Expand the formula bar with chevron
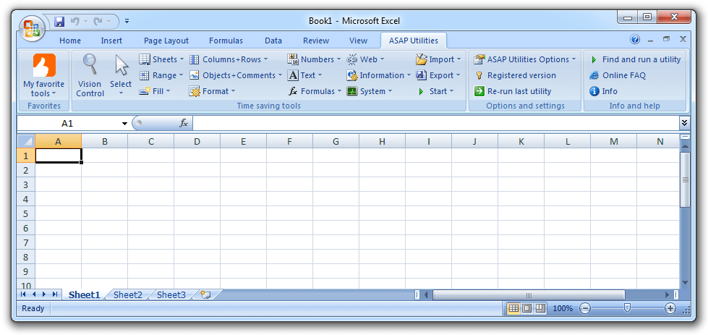 684,123
